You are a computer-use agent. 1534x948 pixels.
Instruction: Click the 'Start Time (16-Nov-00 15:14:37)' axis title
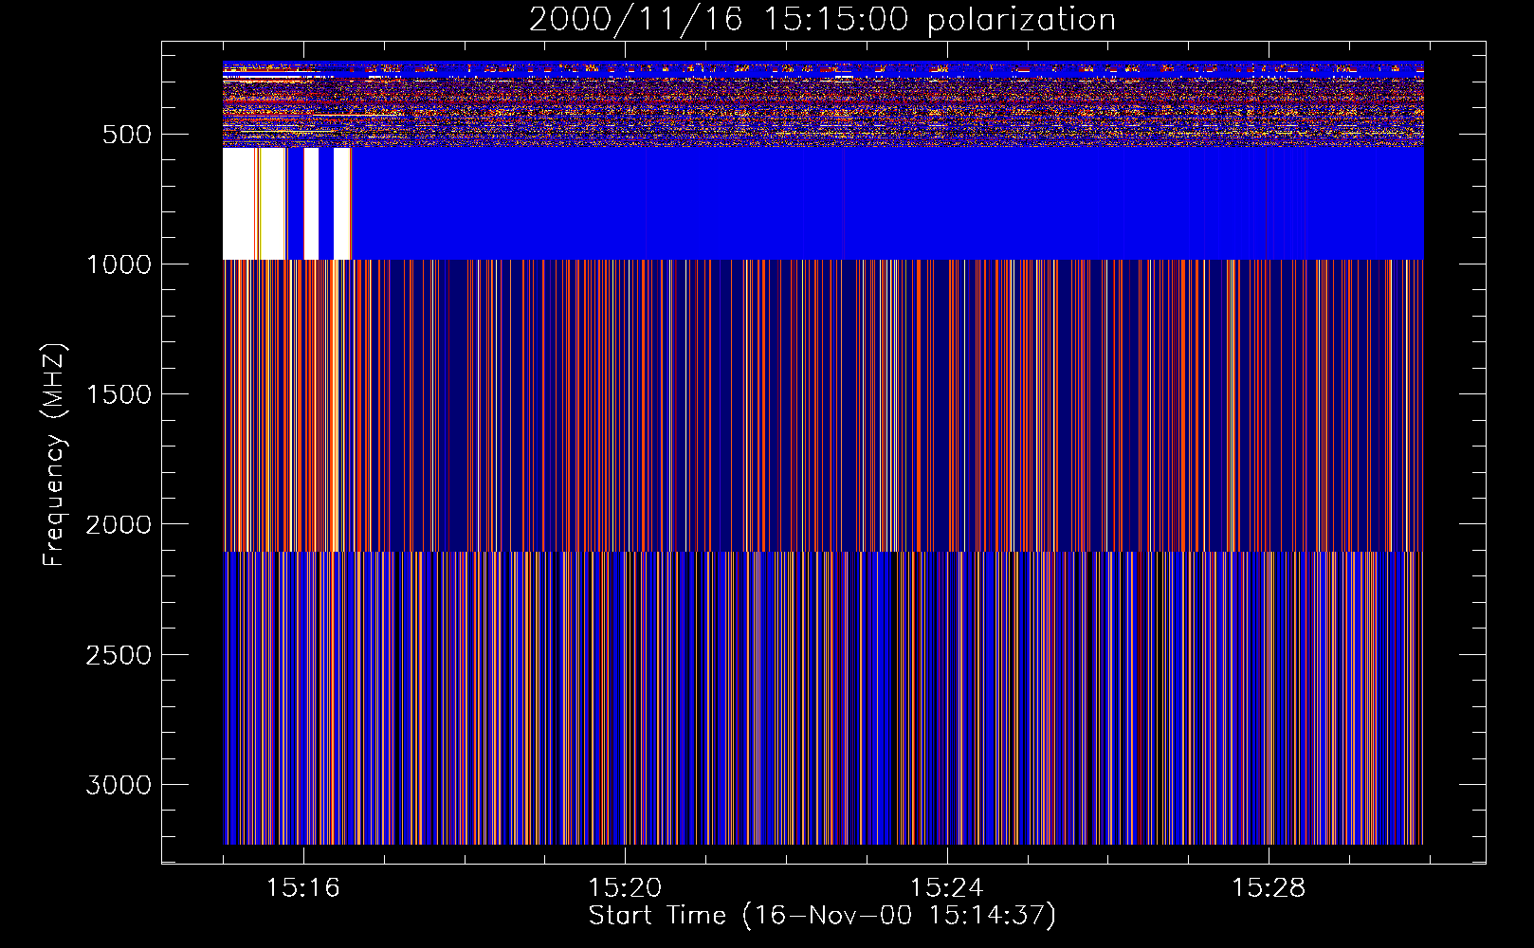[x=822, y=916]
